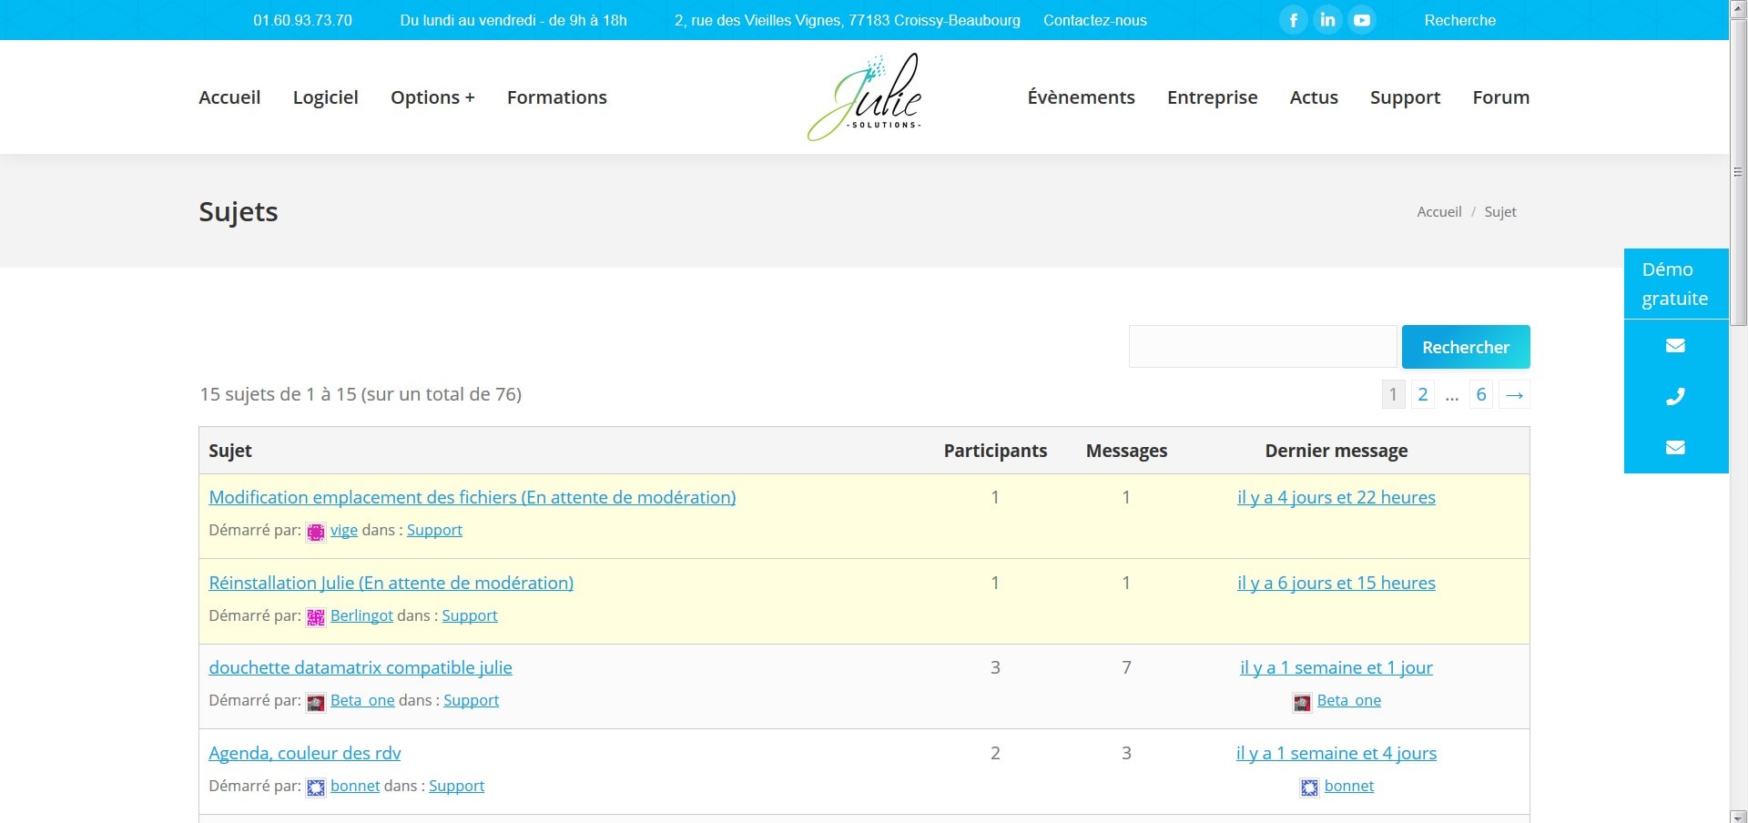Open the Forum menu item
The image size is (1748, 823).
[1501, 97]
